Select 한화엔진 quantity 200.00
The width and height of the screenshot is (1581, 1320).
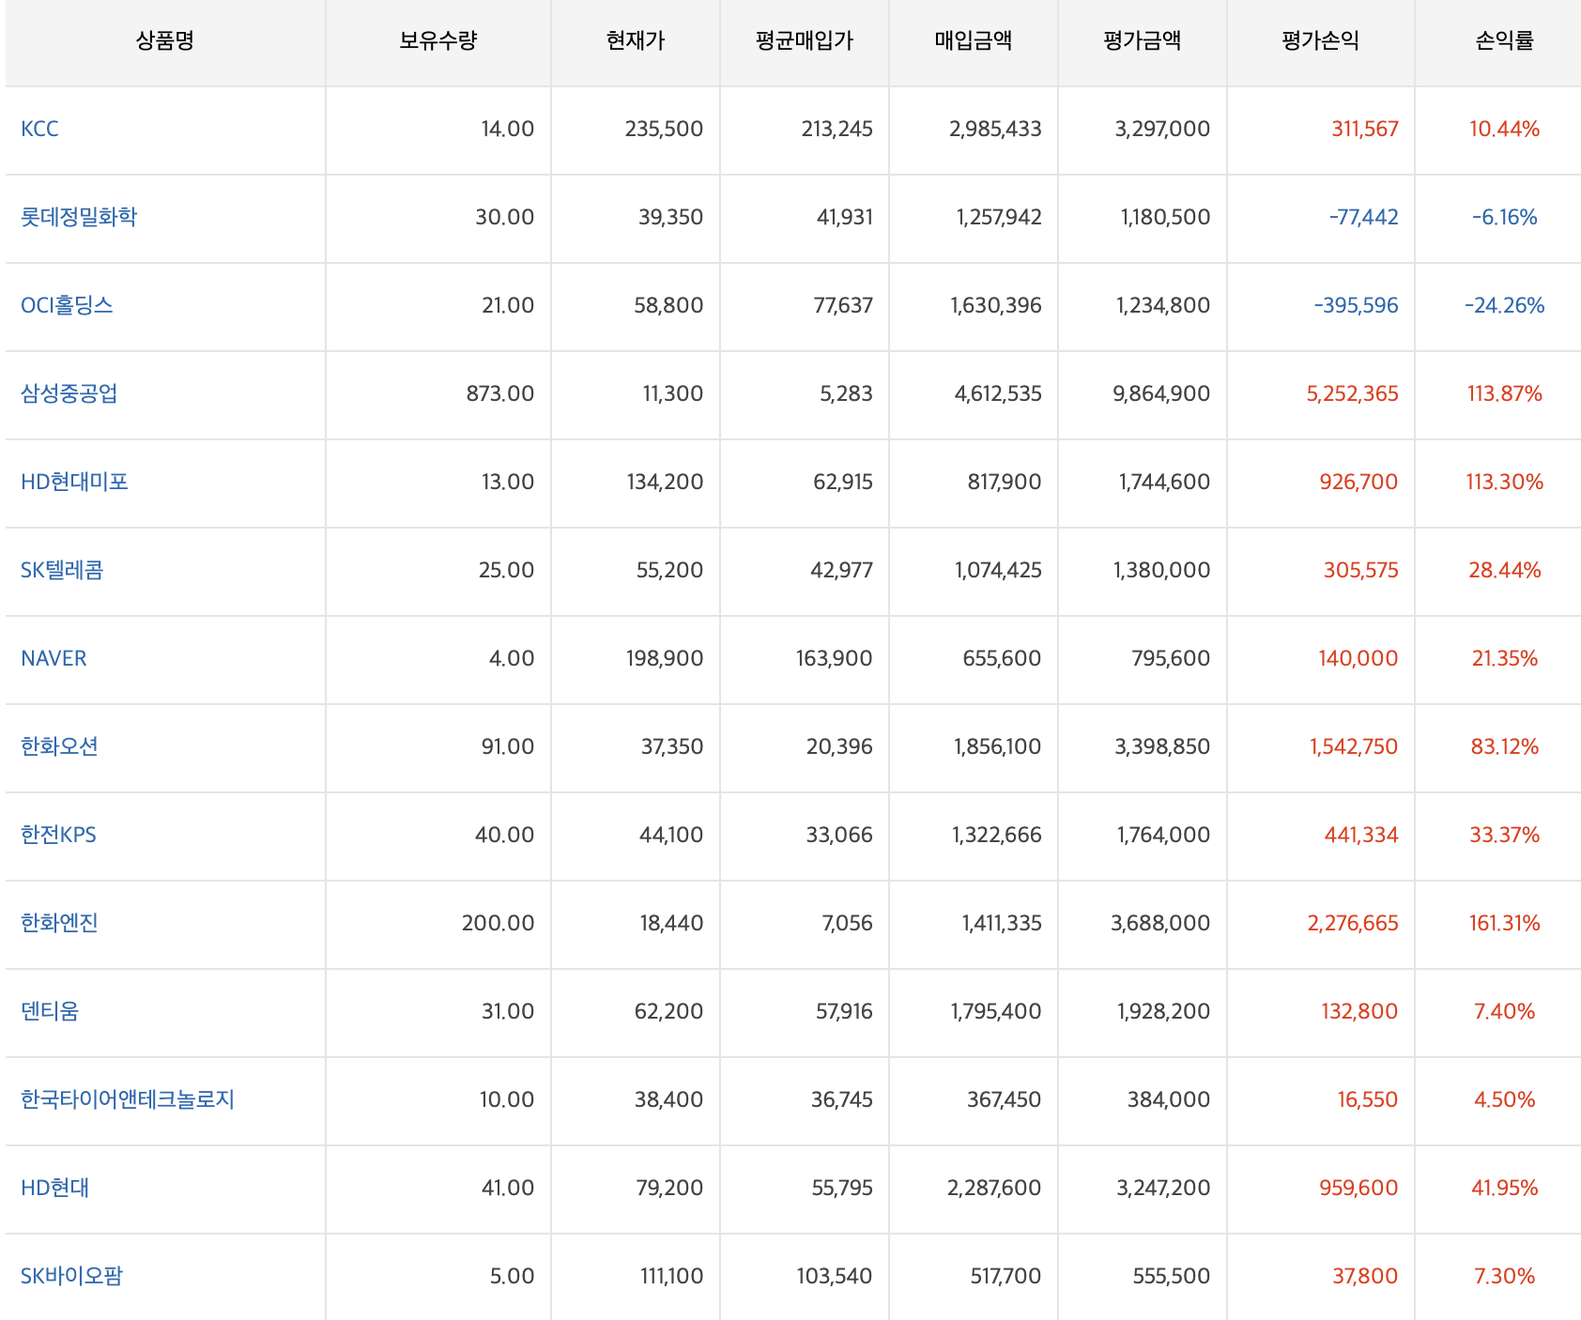click(499, 924)
